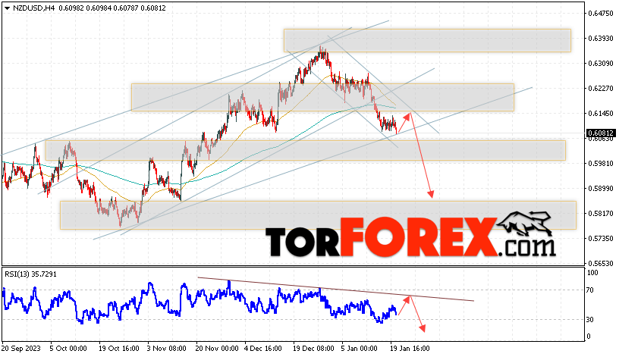Screen dimensions: 619x357
Task: Select the 5 Oct 00:00 date label
Action: coord(68,349)
